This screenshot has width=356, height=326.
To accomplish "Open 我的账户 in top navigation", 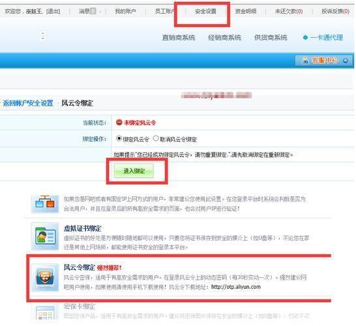I will (126, 11).
